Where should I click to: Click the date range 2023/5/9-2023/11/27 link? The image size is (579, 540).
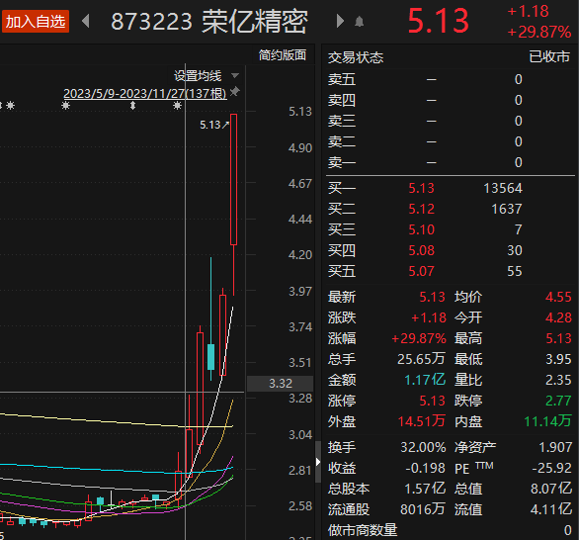(x=144, y=93)
